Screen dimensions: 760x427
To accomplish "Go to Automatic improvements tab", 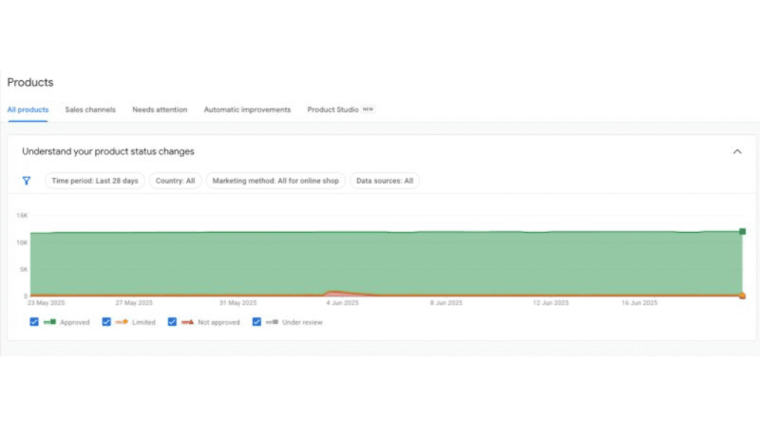I will [x=247, y=110].
